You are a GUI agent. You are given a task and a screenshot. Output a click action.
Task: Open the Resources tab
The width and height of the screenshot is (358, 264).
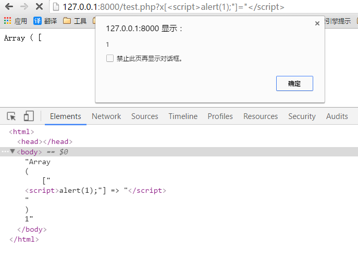(261, 116)
